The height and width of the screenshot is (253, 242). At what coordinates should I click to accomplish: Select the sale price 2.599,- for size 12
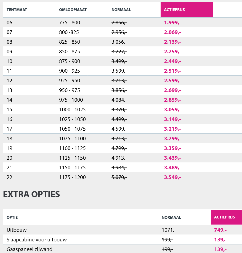(172, 81)
